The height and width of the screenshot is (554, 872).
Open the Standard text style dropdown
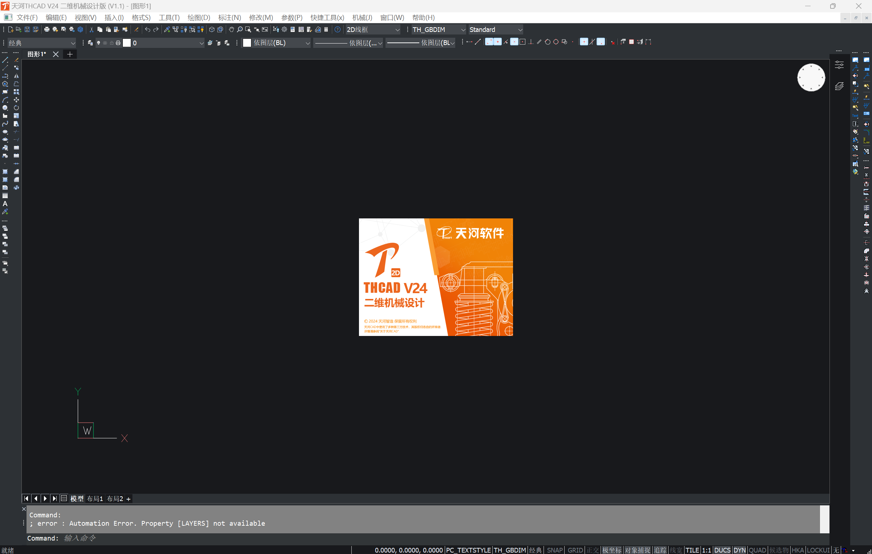[x=496, y=30]
